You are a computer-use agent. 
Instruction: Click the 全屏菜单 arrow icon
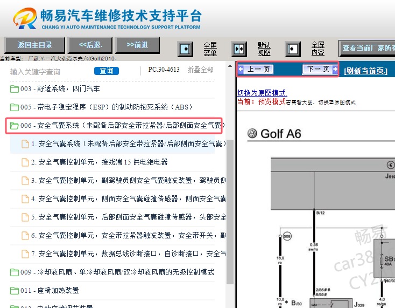pos(185,49)
